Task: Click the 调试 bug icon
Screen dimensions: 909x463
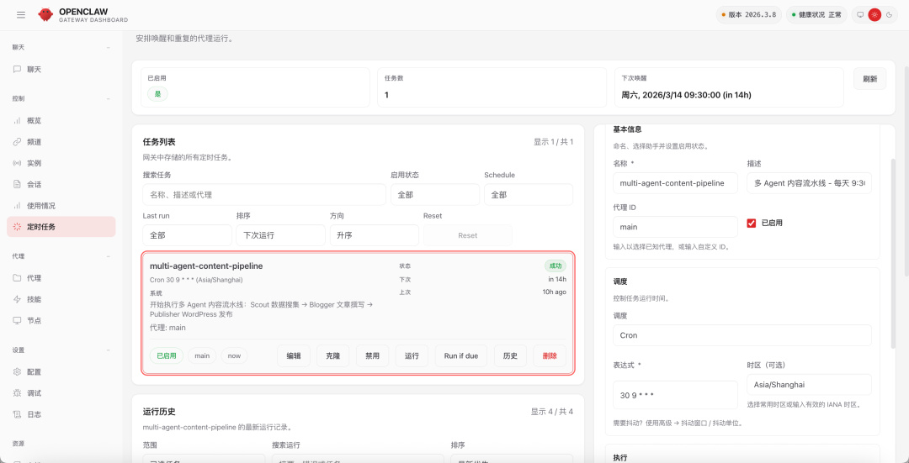Action: 18,393
